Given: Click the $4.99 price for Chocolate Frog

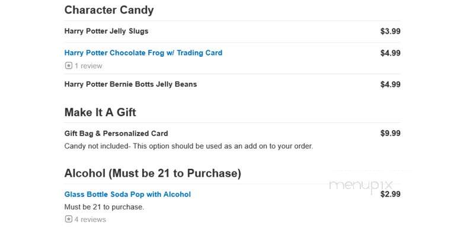Looking at the screenshot, I should pyautogui.click(x=390, y=53).
